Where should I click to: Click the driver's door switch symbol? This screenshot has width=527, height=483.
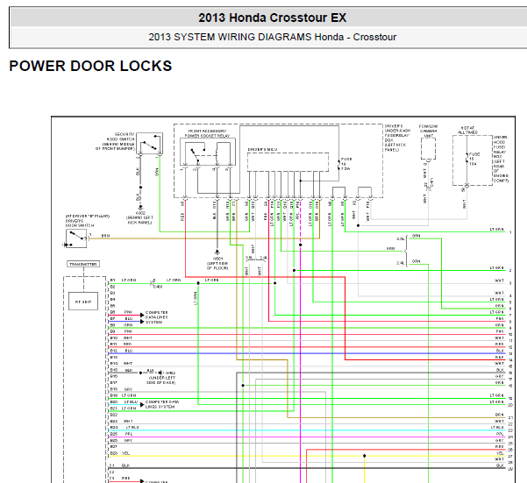coord(76,238)
